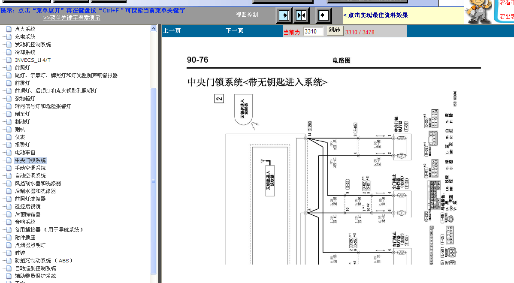Select 前照灯 in the tree

pos(22,68)
